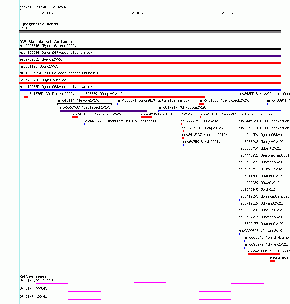This screenshot has height=304, width=290.
Task: Click the red nsv6418931 variant bar
Action: (264, 254)
